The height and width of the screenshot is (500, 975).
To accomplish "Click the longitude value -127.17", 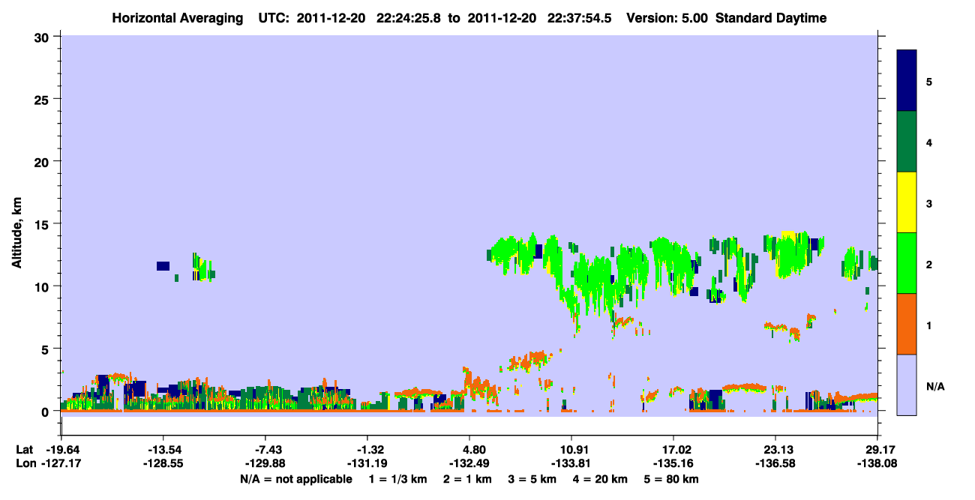I will [x=61, y=463].
